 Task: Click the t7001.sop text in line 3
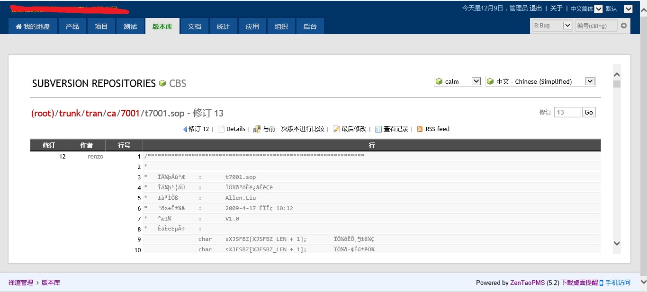click(241, 177)
